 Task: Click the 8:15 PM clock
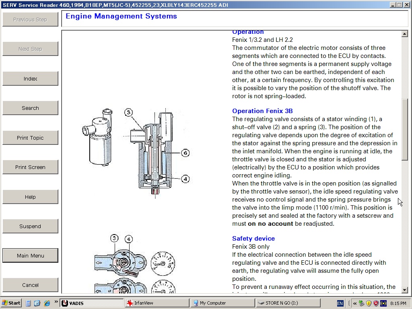398,303
